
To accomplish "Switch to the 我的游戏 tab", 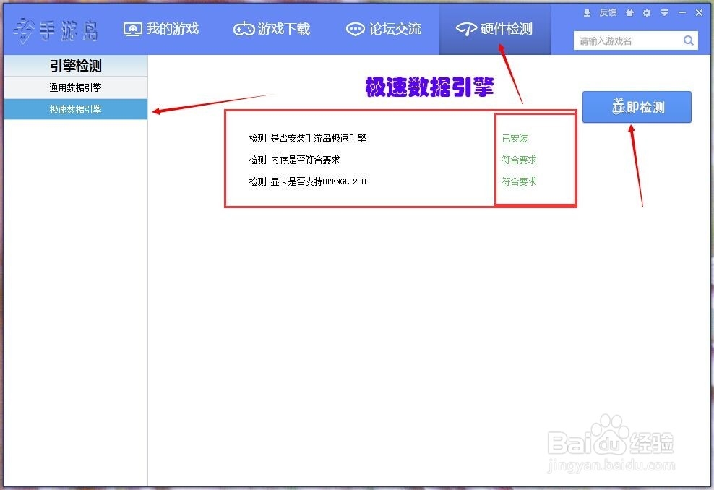I will pyautogui.click(x=161, y=29).
